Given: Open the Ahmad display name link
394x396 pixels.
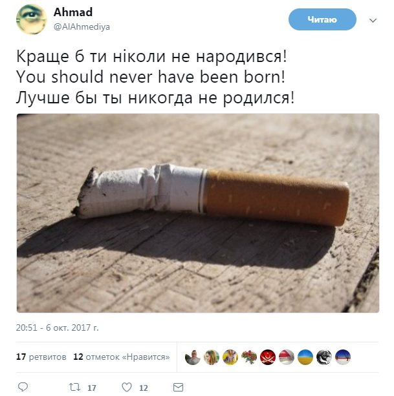Looking at the screenshot, I should point(73,12).
